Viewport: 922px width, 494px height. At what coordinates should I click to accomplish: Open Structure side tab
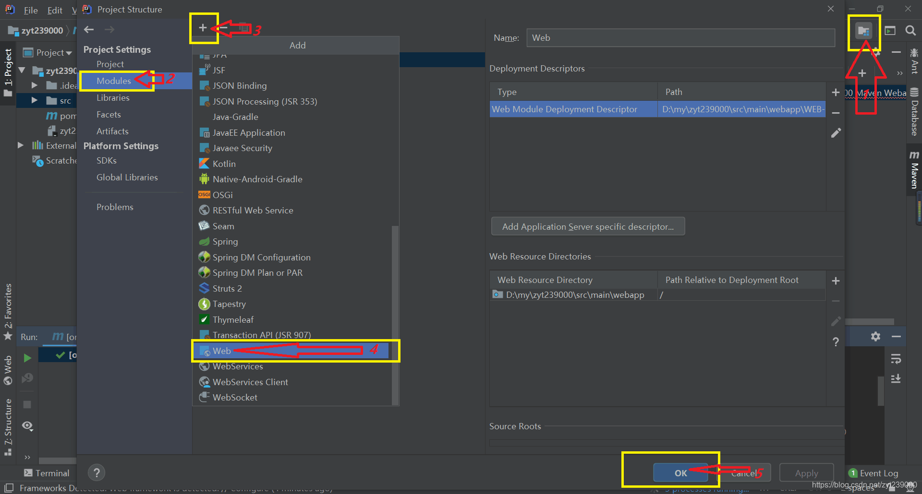[x=8, y=427]
